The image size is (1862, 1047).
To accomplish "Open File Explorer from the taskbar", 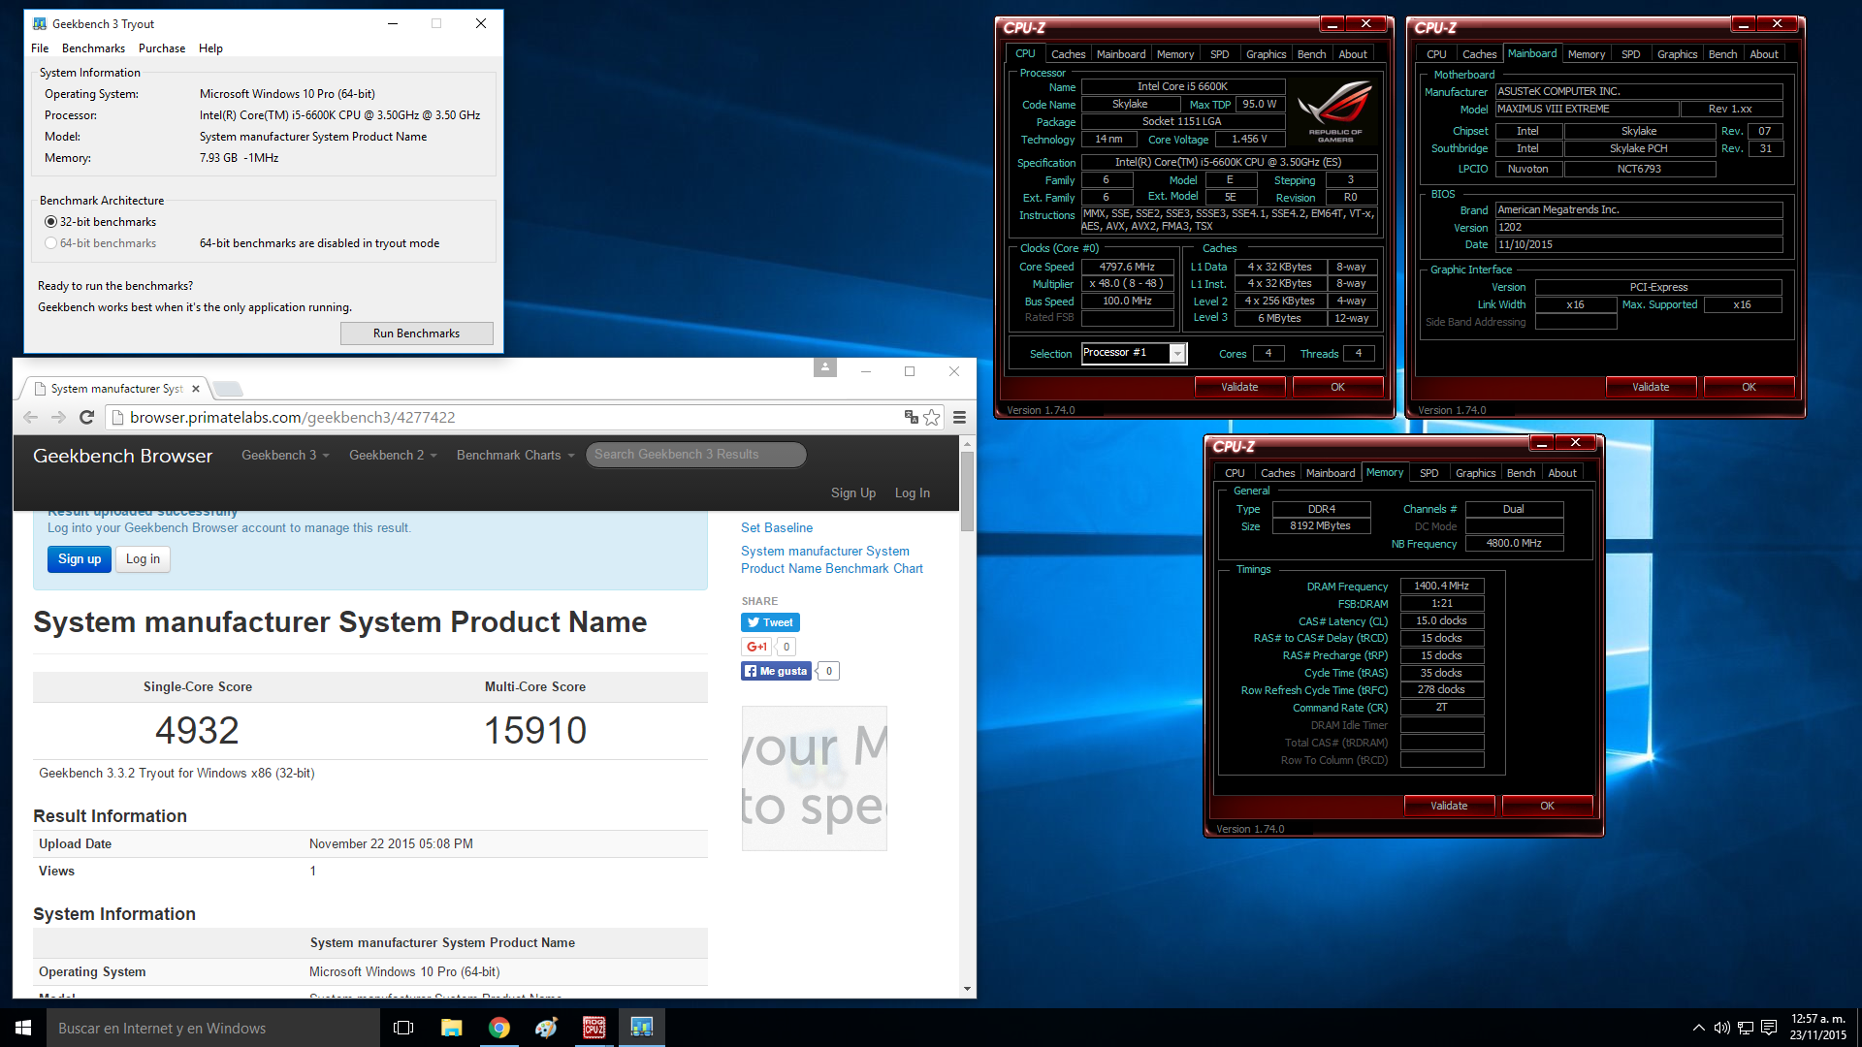I will pos(451,1028).
